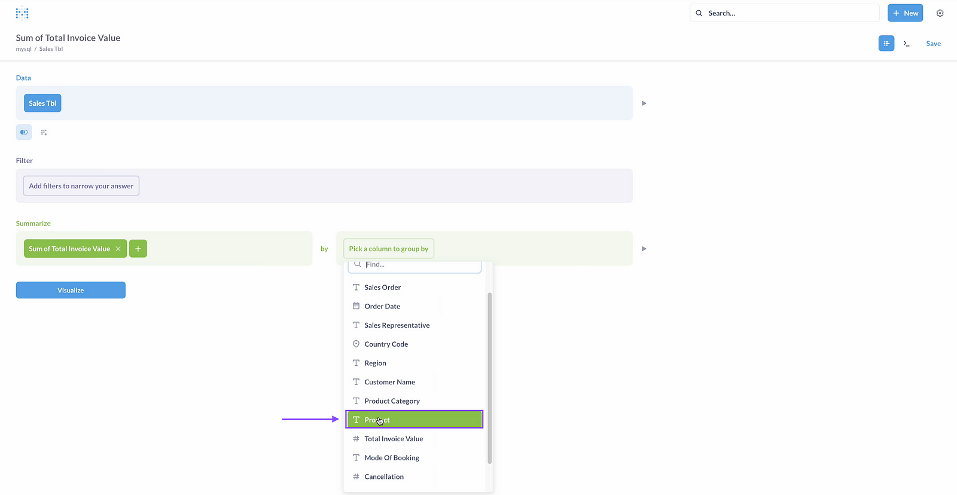Pick Total Invoice Value column
This screenshot has width=957, height=495.
pyautogui.click(x=394, y=439)
